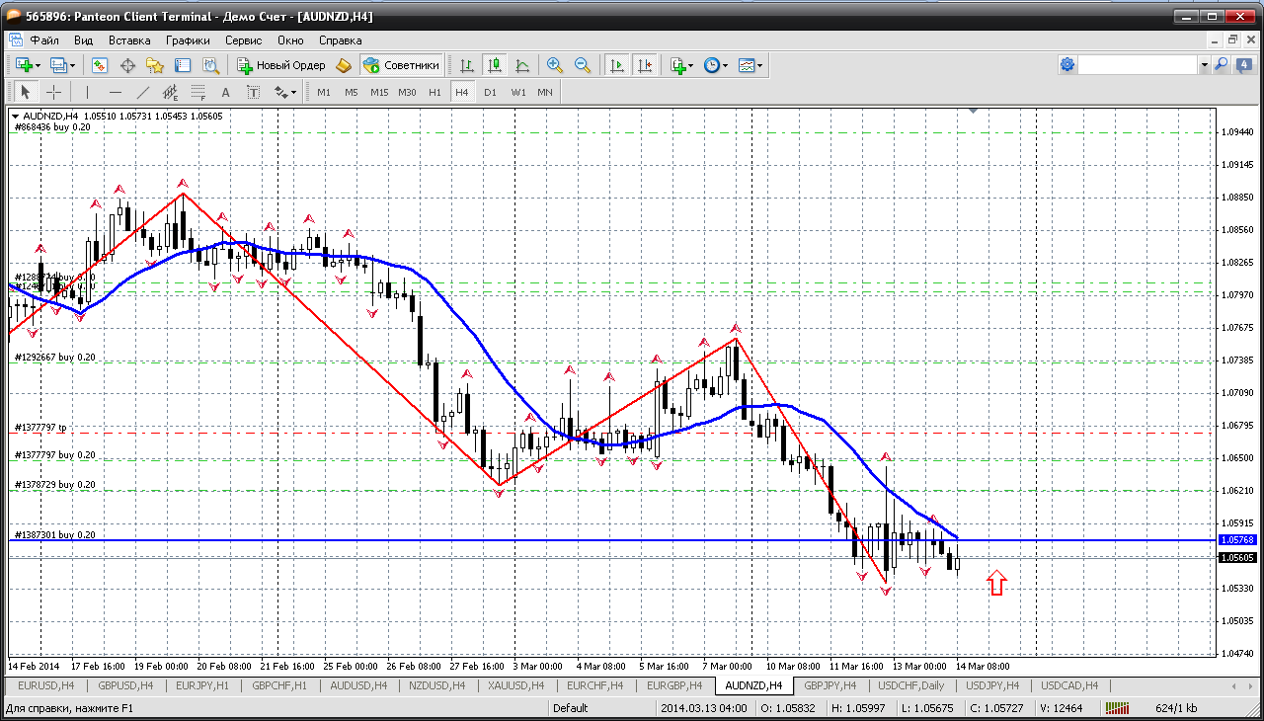The height and width of the screenshot is (721, 1264).
Task: Switch to the XAUUSD,H4 chart tab
Action: point(517,685)
